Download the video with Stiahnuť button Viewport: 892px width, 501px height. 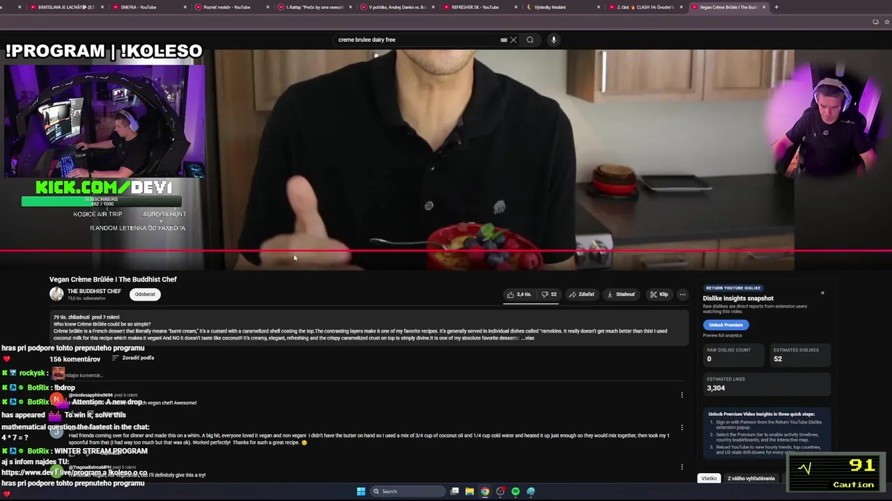pos(621,294)
